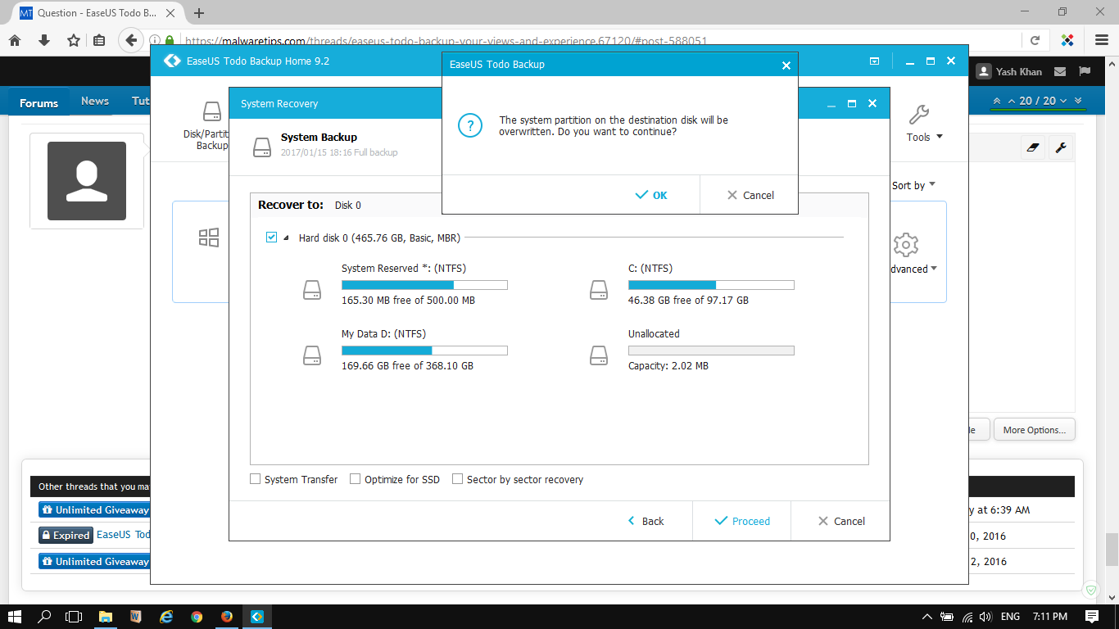Collapse the Hard disk 0 tree

[286, 238]
